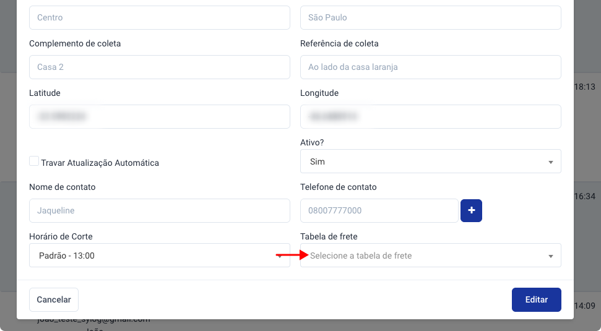
Task: Dismiss the form with Cancelar button
Action: (x=54, y=299)
